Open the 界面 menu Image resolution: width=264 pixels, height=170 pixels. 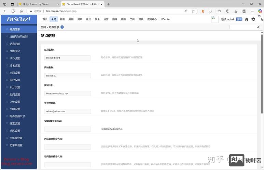(x=62, y=19)
